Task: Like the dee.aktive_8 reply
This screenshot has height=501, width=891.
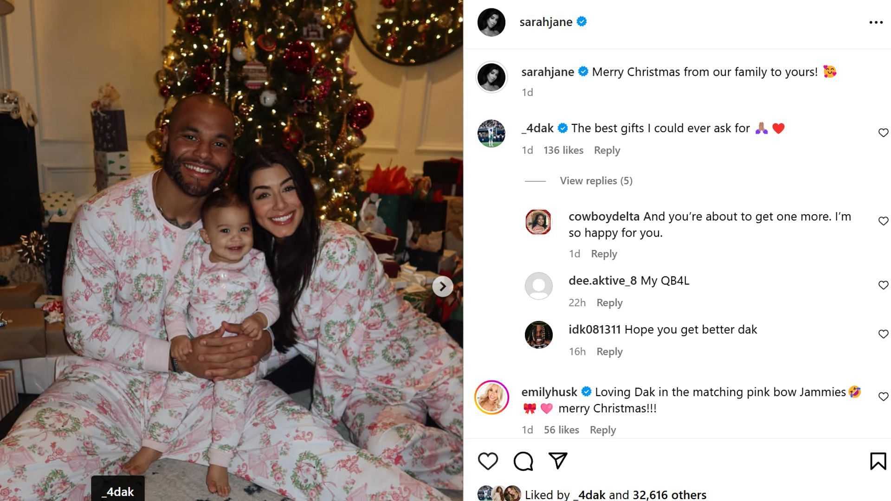Action: [883, 285]
